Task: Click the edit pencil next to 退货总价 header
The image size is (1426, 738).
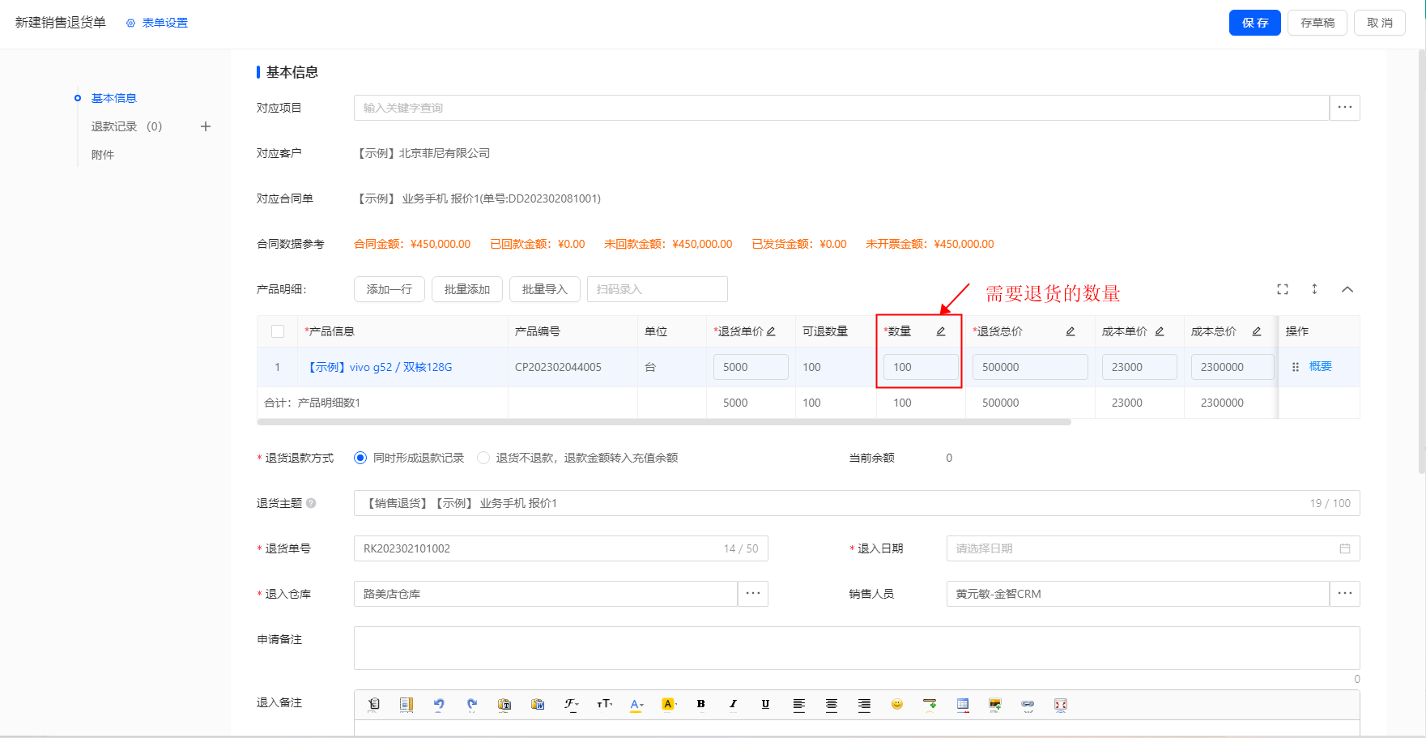Action: point(1071,331)
